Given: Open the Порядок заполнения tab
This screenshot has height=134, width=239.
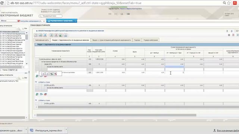Looking at the screenshot, I should tap(150, 40).
